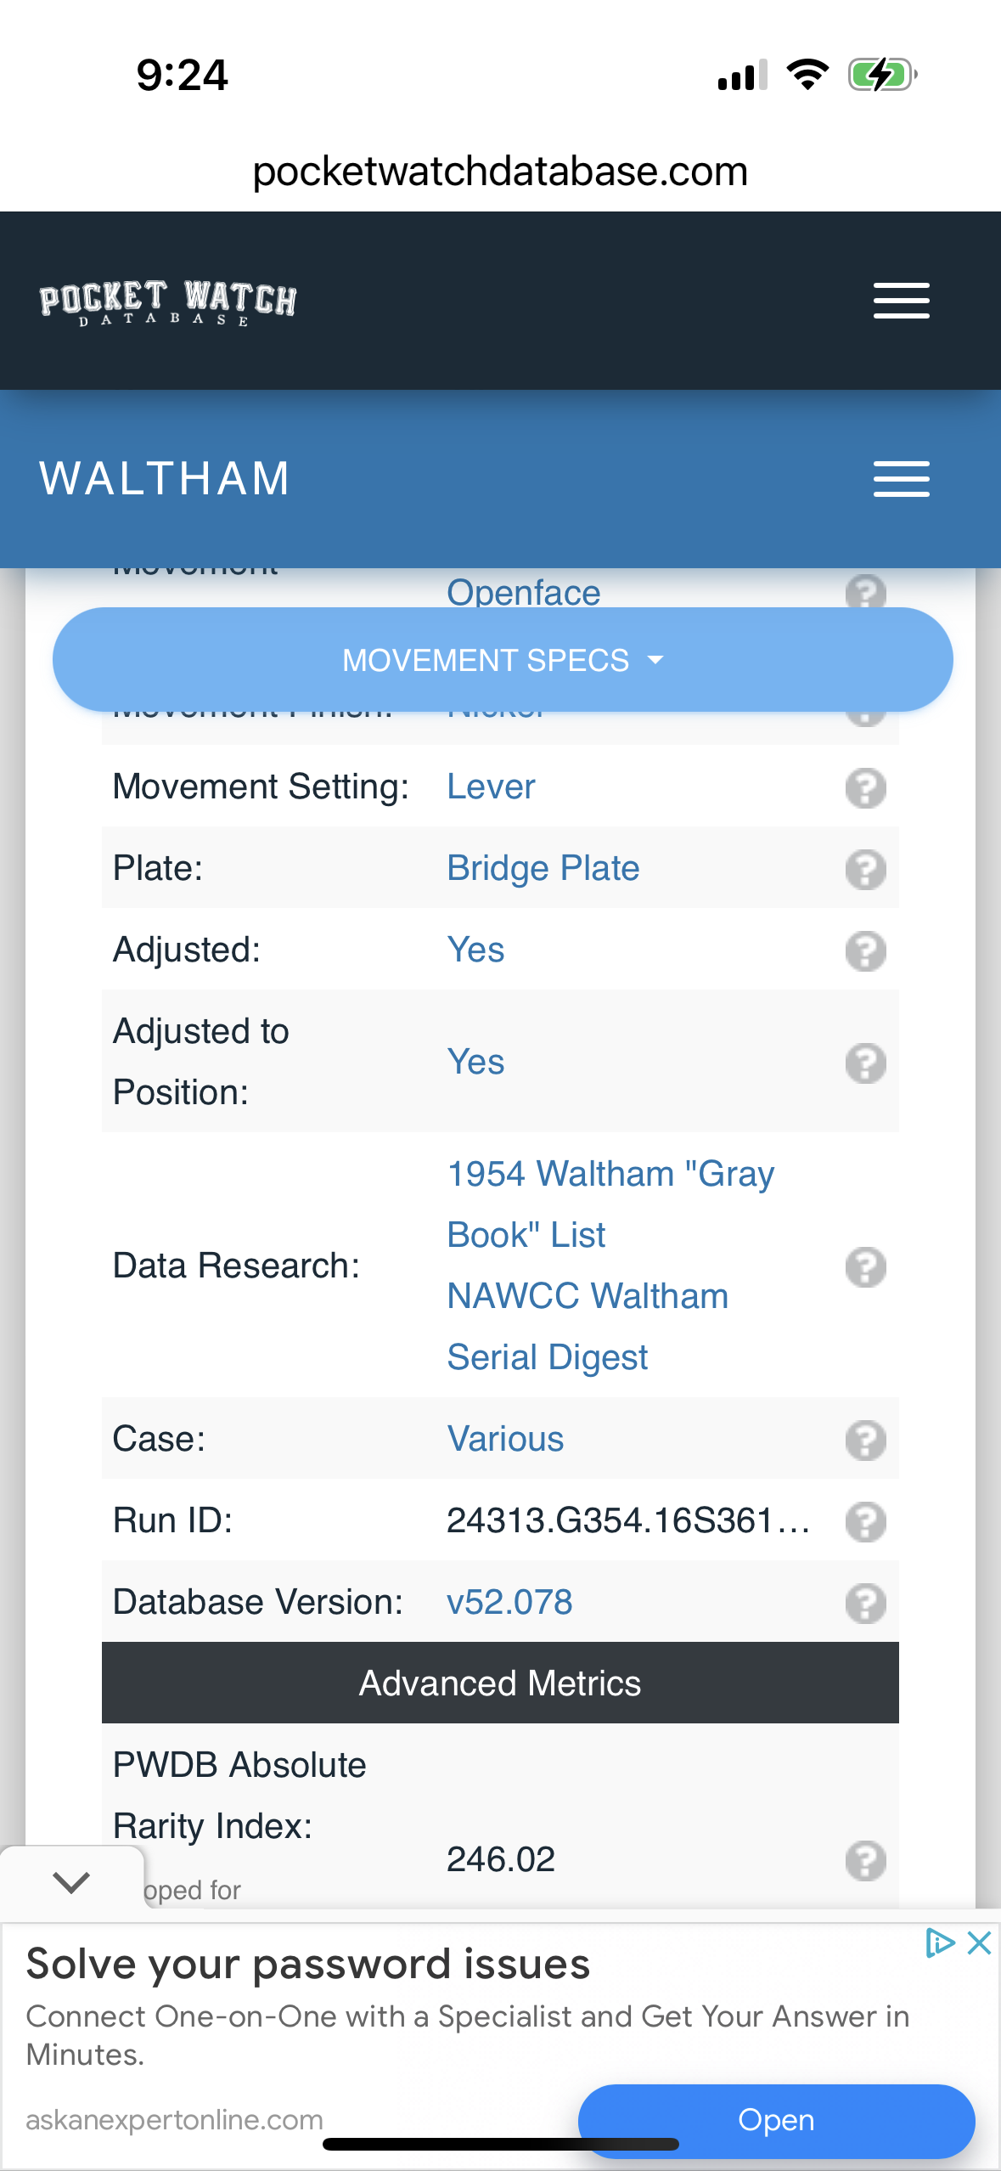Open the Bridge Plate link
Image resolution: width=1001 pixels, height=2171 pixels.
pyautogui.click(x=543, y=869)
